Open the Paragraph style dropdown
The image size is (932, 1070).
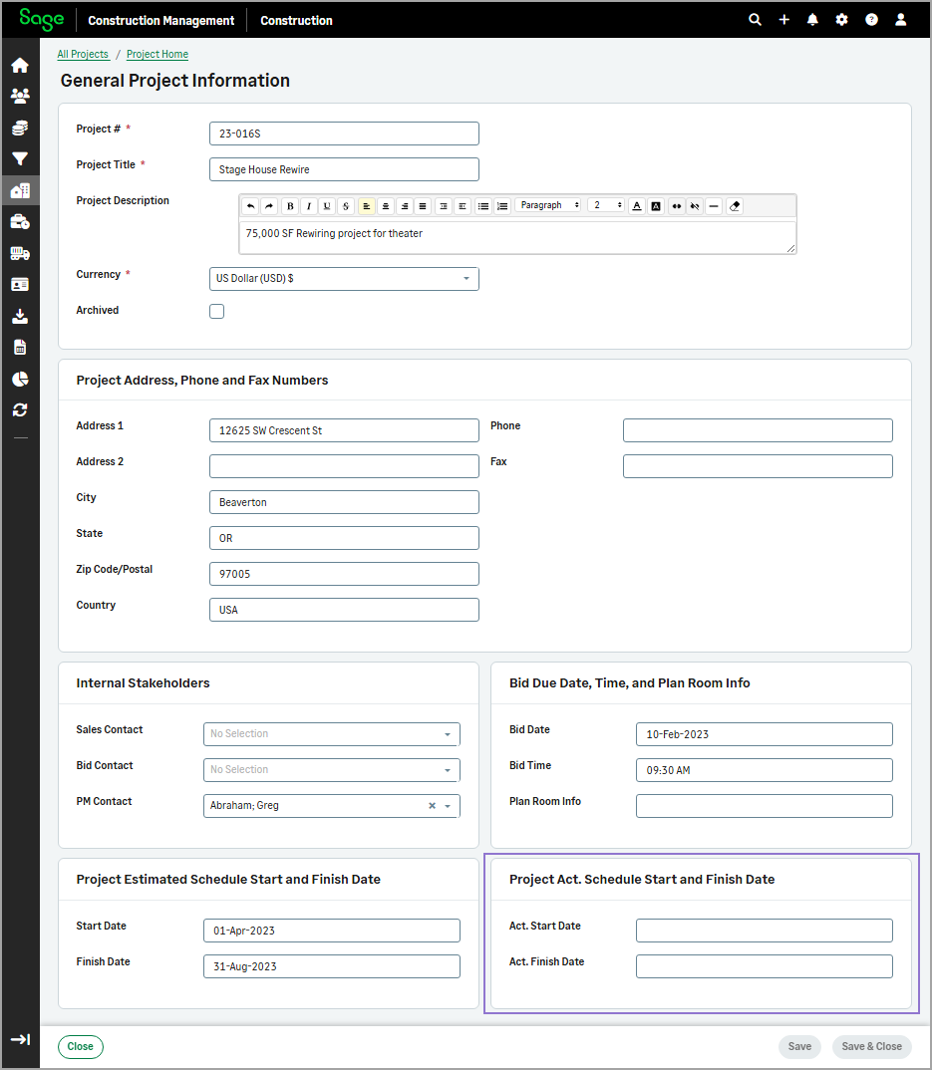click(x=549, y=206)
